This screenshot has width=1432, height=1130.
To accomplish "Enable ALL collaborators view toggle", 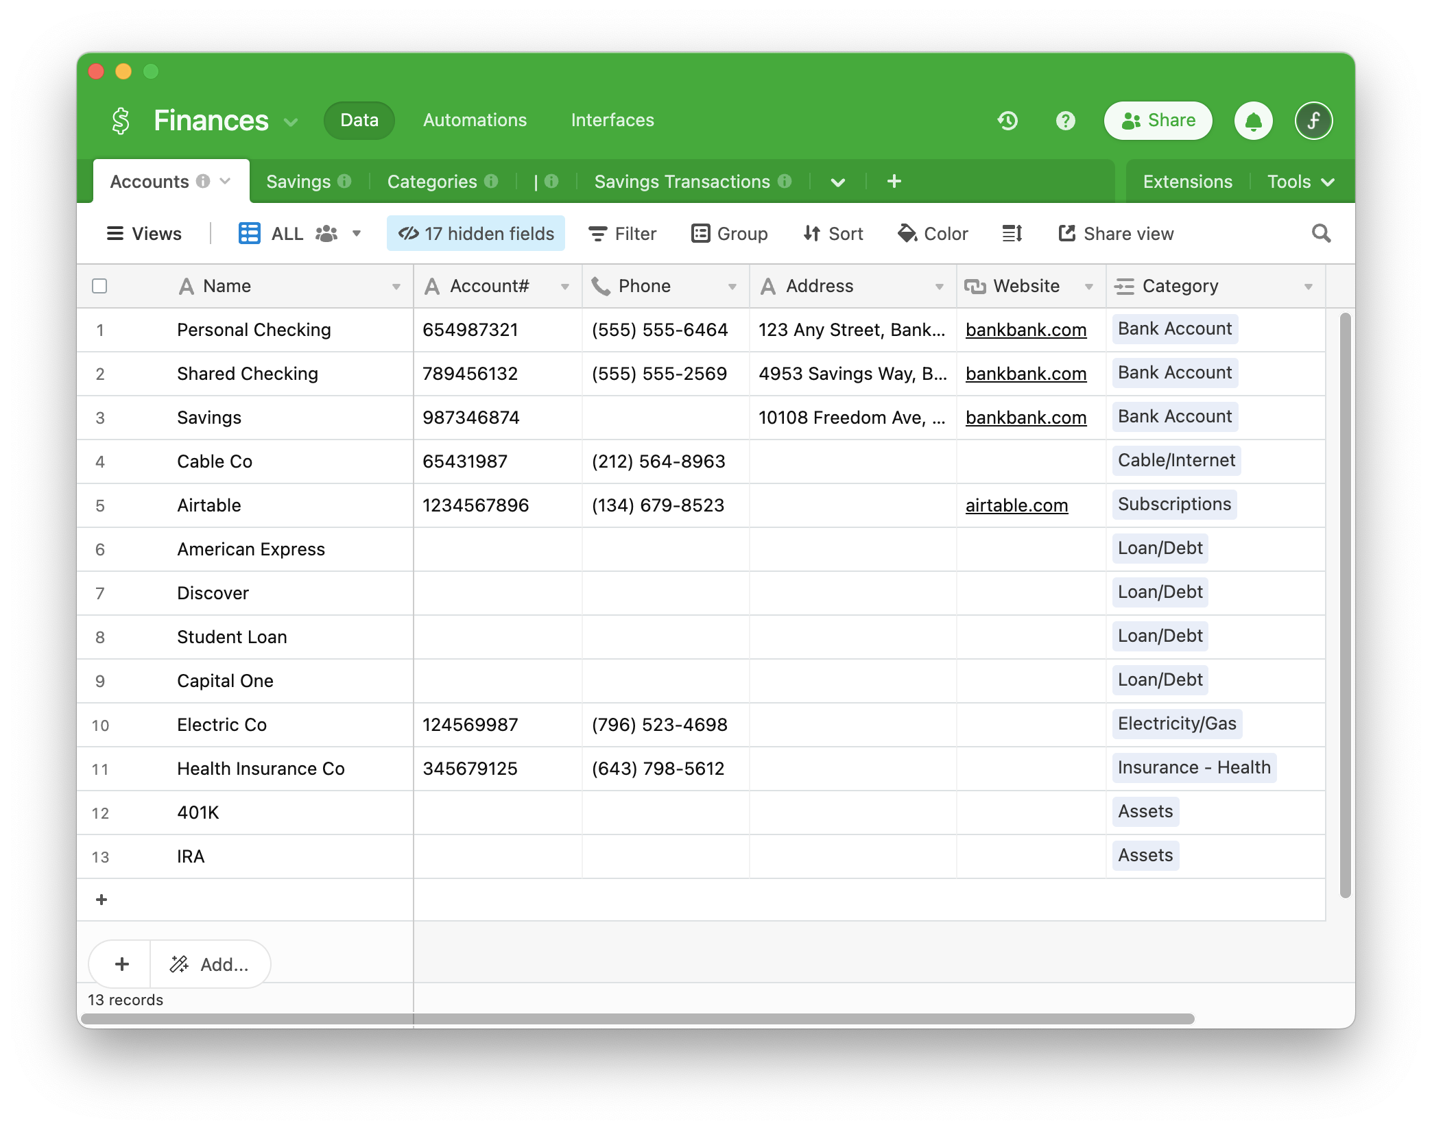I will 326,232.
